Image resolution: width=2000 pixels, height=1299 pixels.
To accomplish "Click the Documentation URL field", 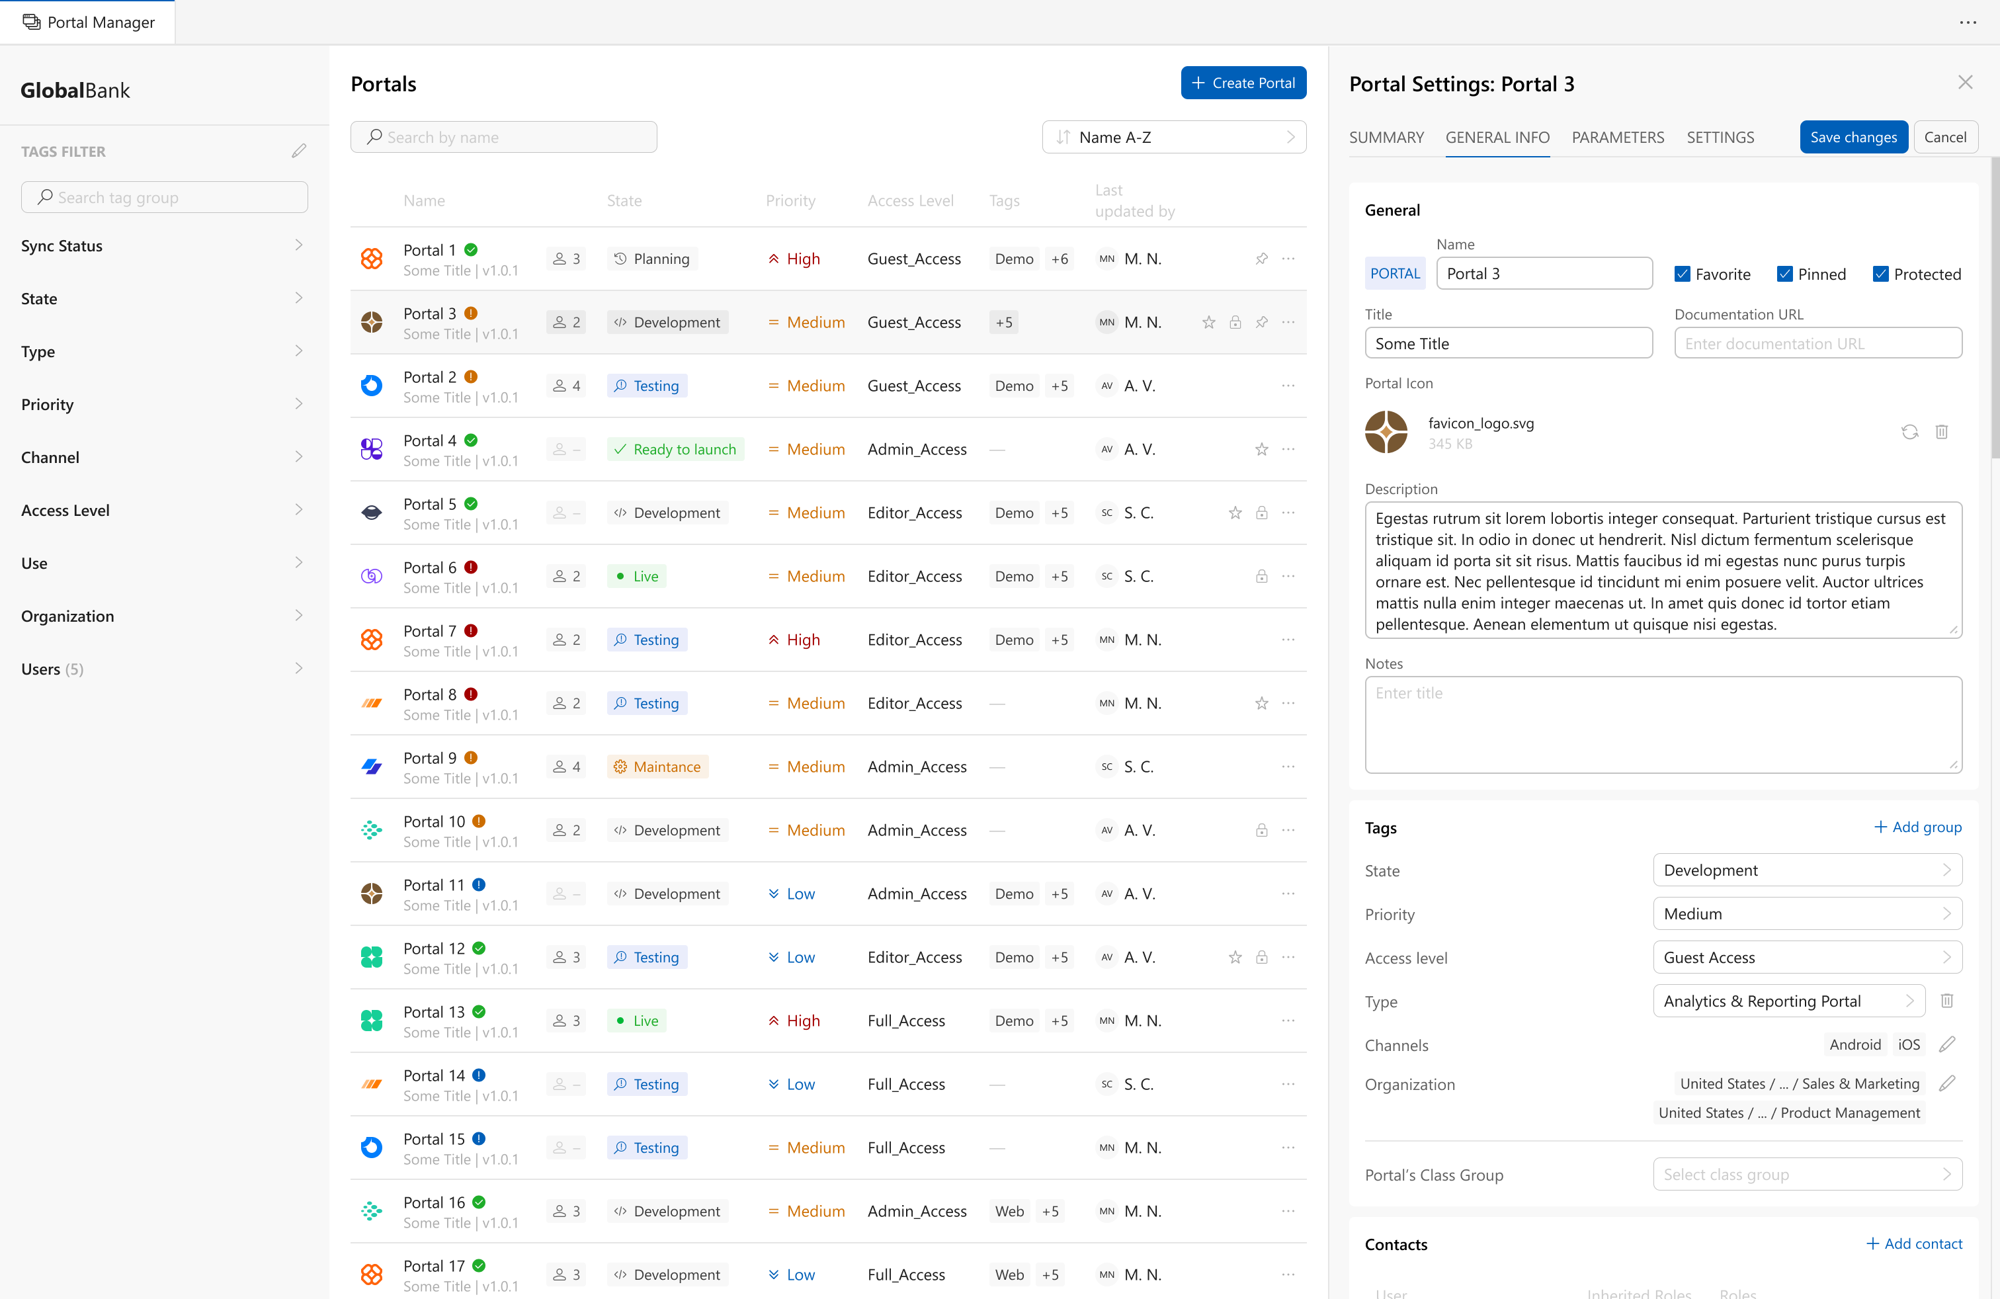I will 1819,344.
